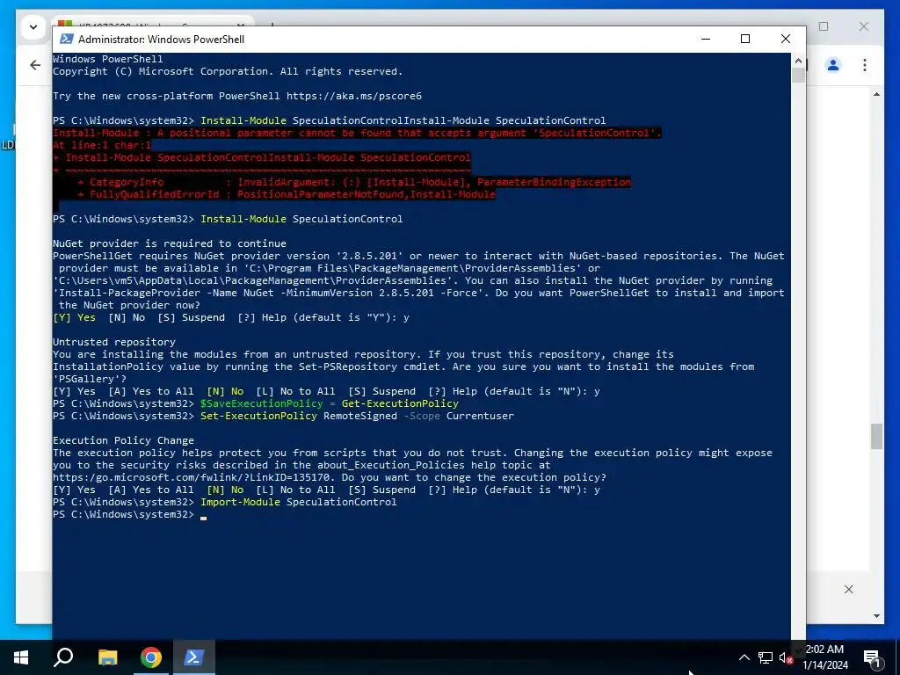Click the 'Set-ExecutionPolicy RemoteSigned' command line

[357, 416]
